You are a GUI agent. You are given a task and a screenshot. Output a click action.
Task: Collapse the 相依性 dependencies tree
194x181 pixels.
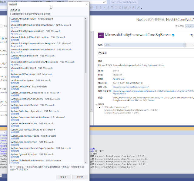96,104
